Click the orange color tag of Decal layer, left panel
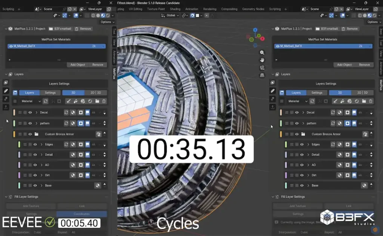 click(x=14, y=112)
